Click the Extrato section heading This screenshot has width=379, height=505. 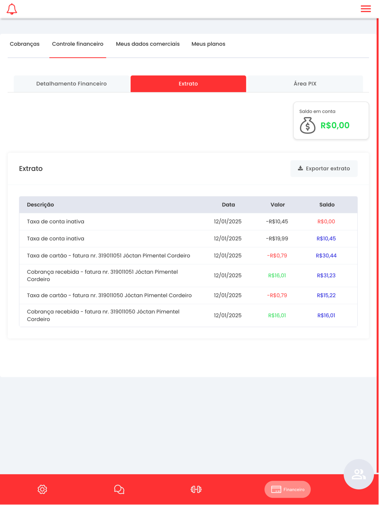tap(31, 169)
